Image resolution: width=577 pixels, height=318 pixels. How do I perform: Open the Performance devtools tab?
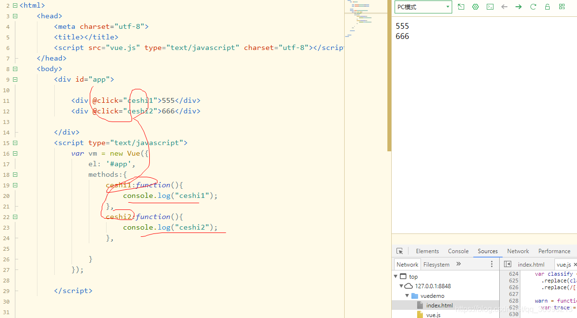pos(554,251)
